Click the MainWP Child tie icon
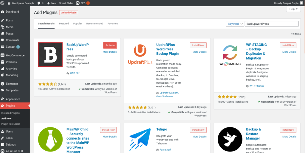 (50, 139)
